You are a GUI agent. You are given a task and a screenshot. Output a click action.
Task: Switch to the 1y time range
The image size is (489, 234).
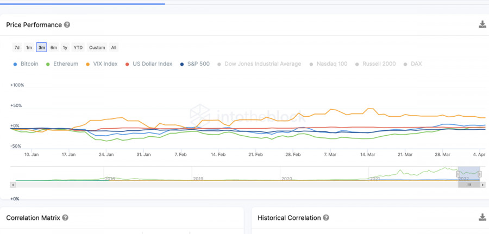coord(65,47)
